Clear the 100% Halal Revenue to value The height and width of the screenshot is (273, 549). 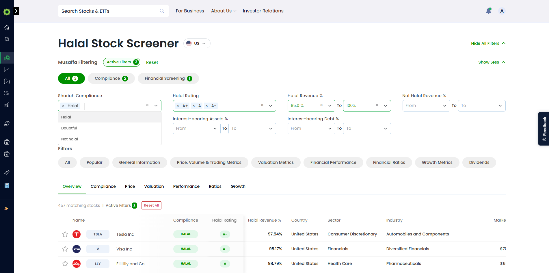click(377, 105)
